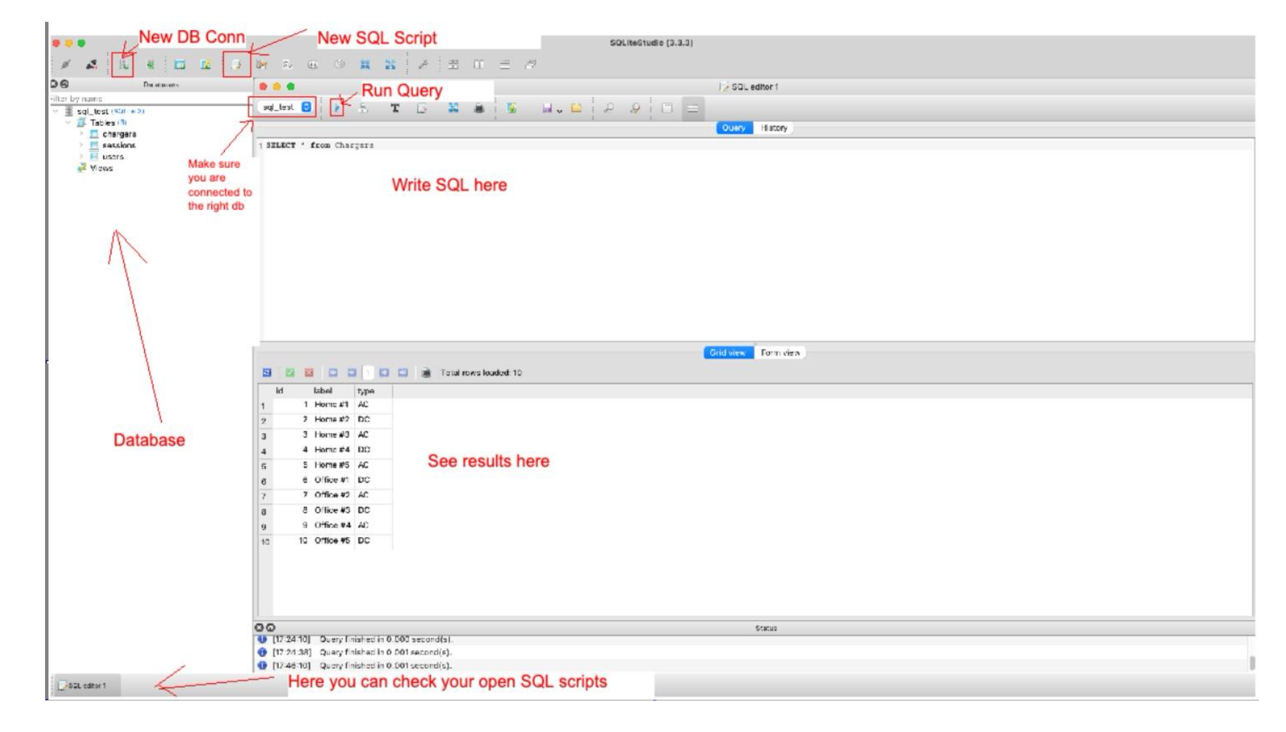Click the red X rollback icon
The width and height of the screenshot is (1286, 732).
click(309, 372)
